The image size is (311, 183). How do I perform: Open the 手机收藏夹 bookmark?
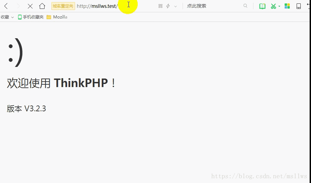(31, 17)
